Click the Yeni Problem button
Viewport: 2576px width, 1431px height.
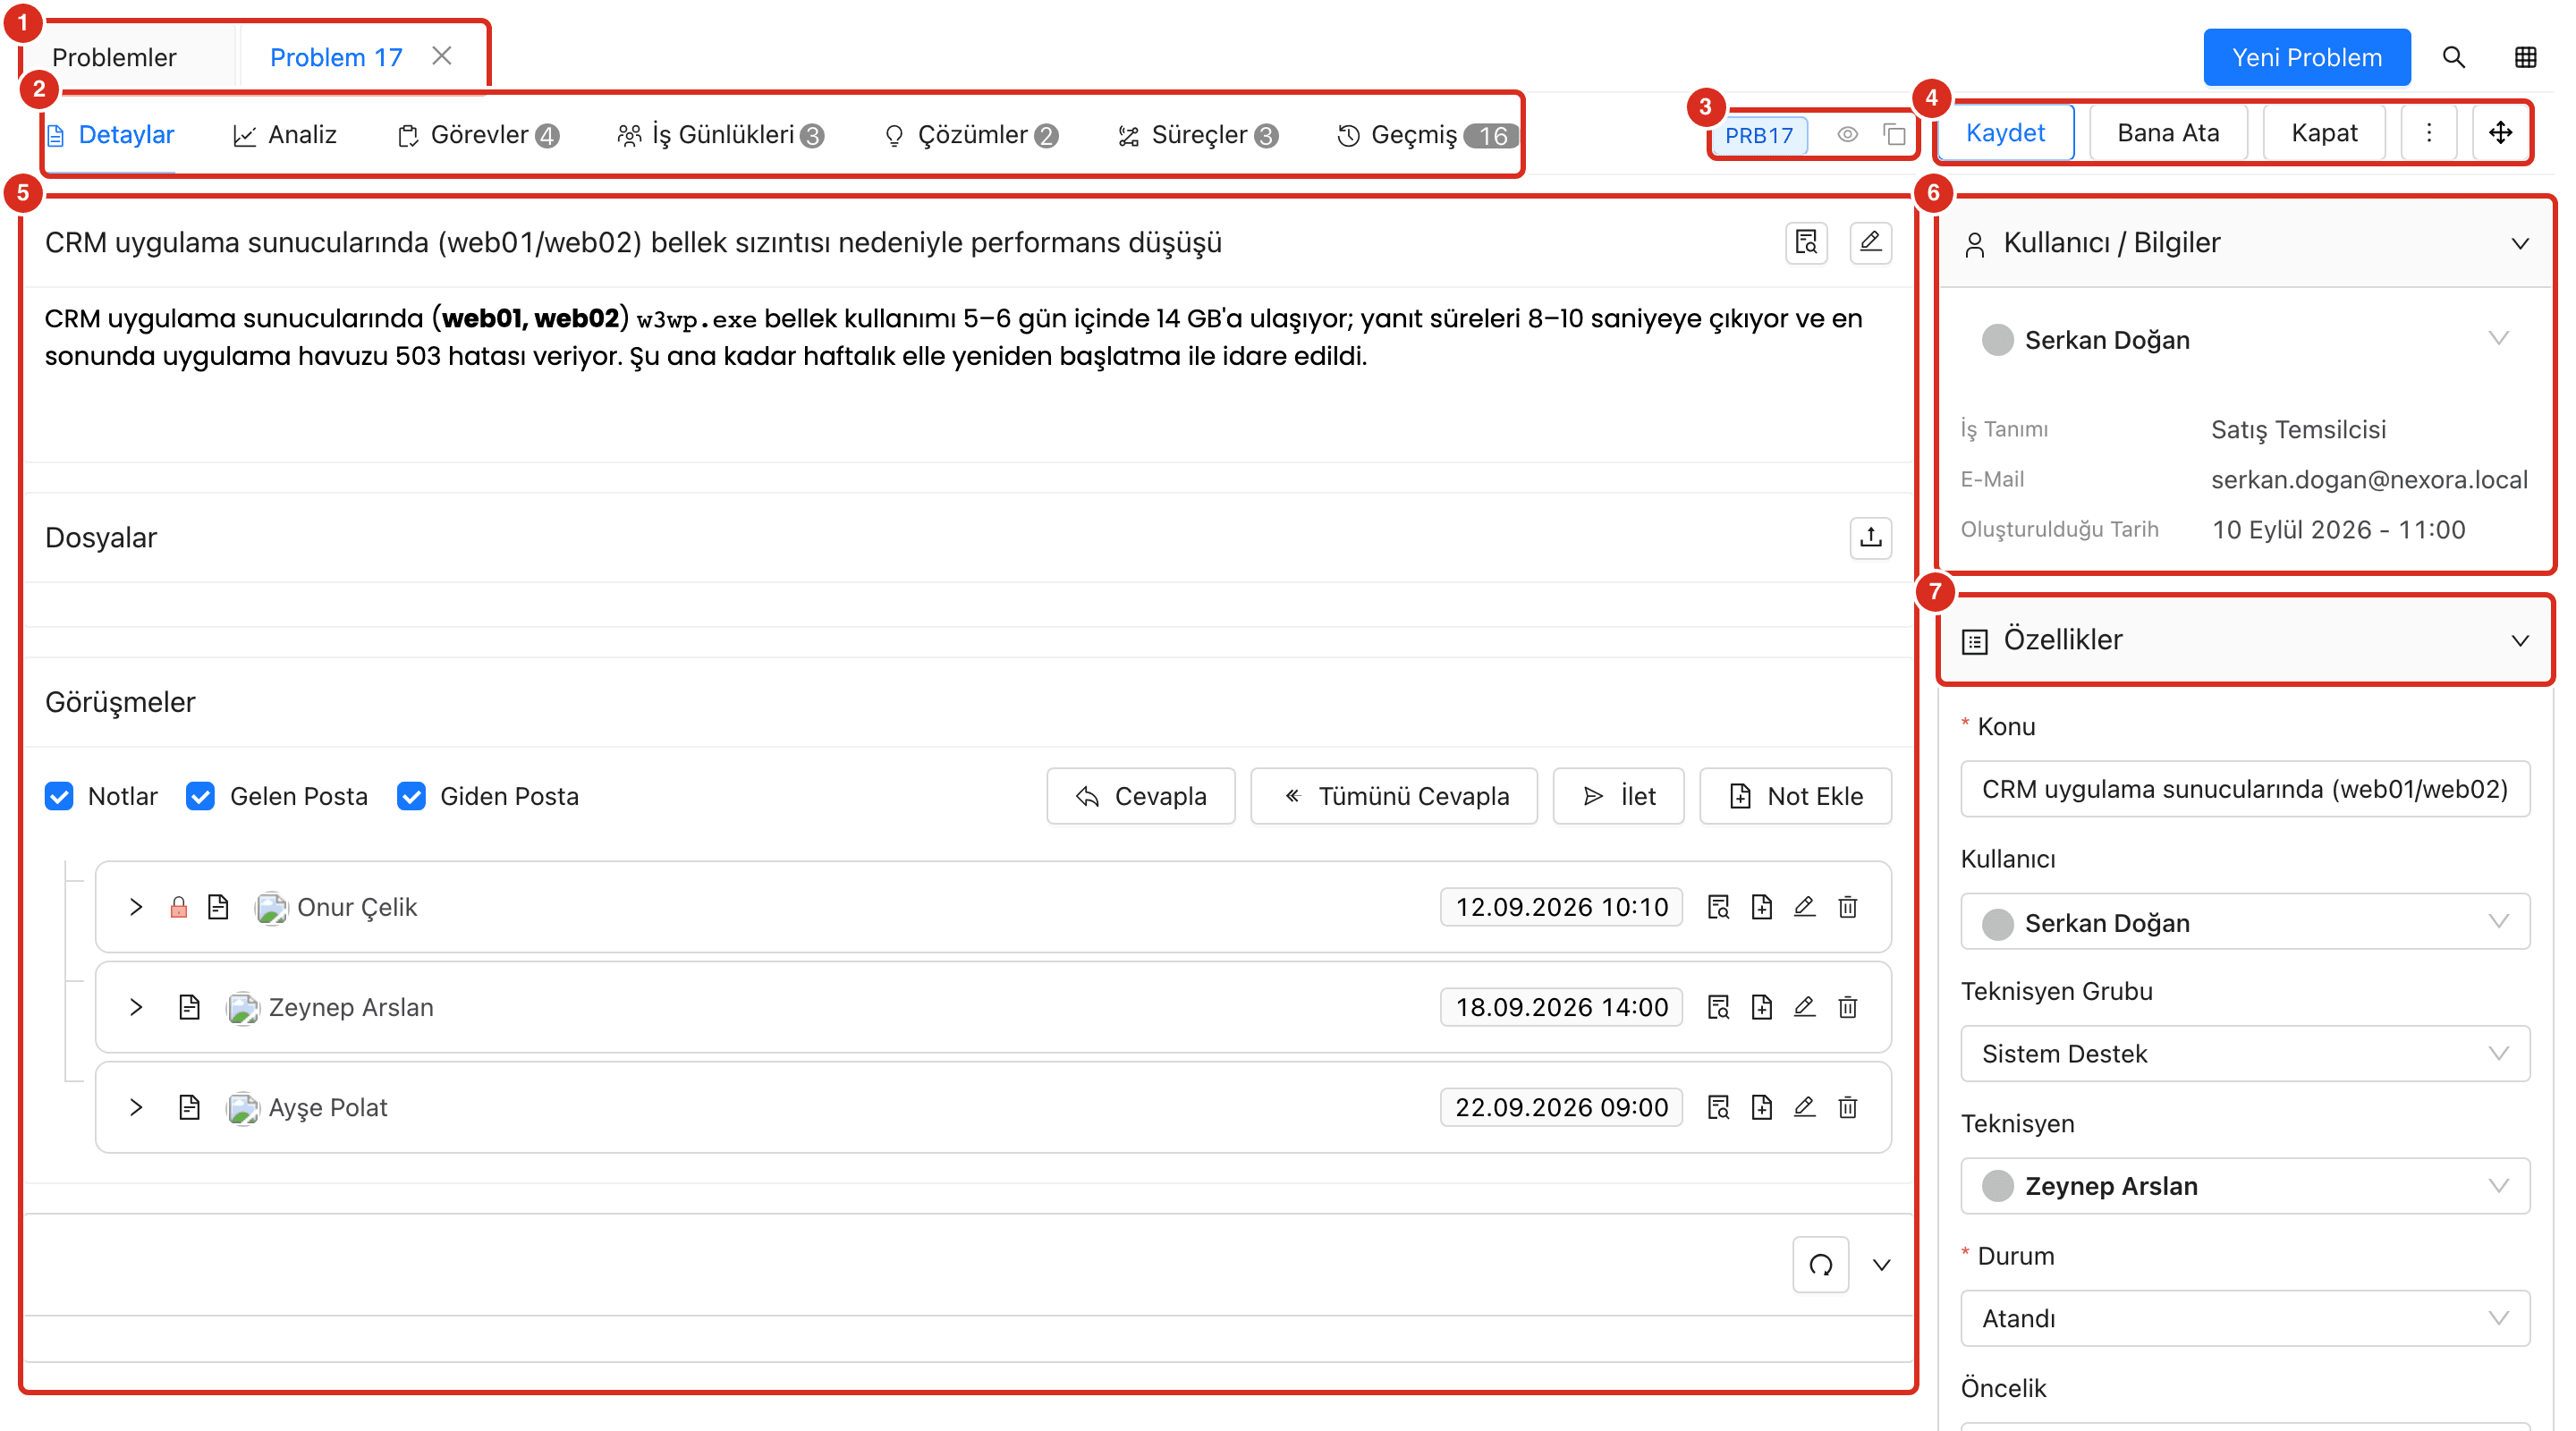coord(2306,57)
